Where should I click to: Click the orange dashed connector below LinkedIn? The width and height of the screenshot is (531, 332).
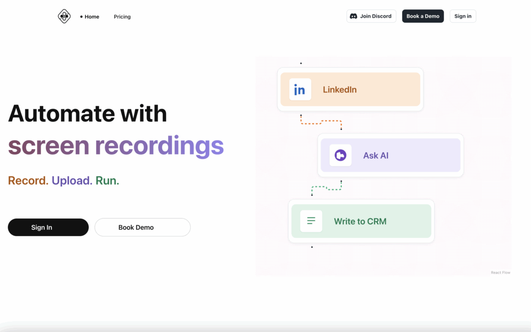(x=321, y=121)
